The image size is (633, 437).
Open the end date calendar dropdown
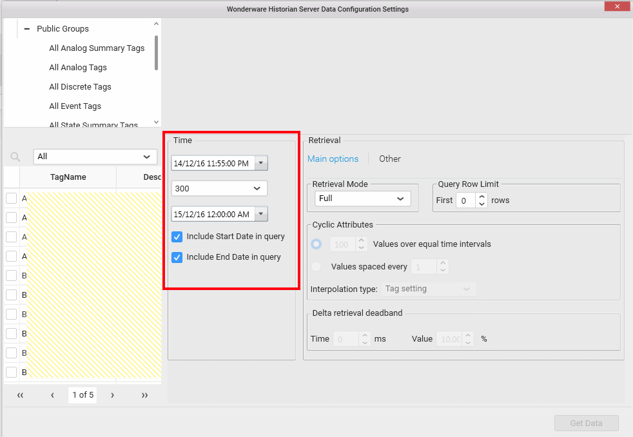point(261,214)
